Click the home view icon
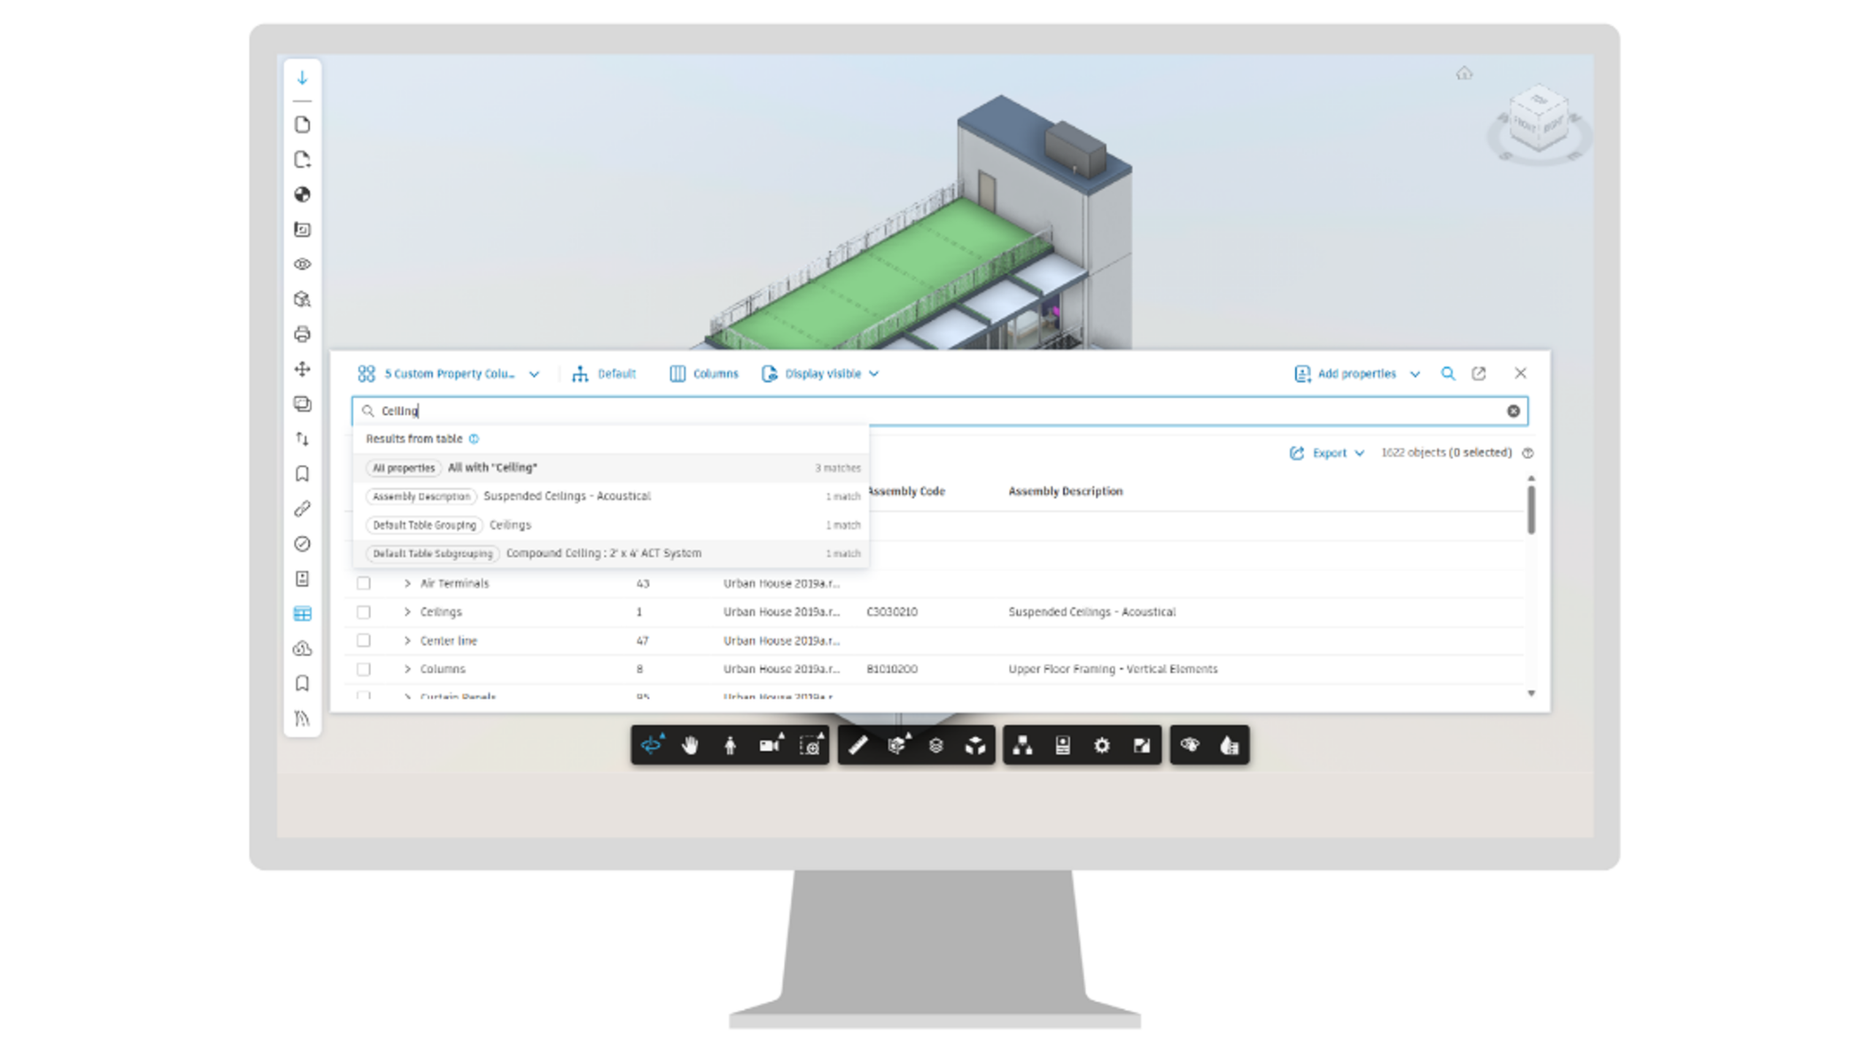 [x=1464, y=73]
